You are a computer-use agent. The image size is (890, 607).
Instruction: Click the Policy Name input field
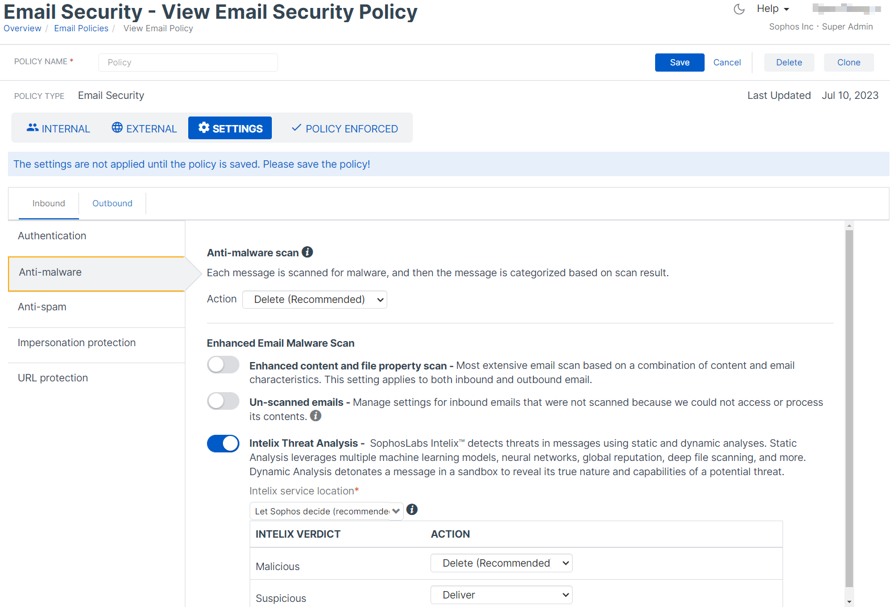[188, 63]
